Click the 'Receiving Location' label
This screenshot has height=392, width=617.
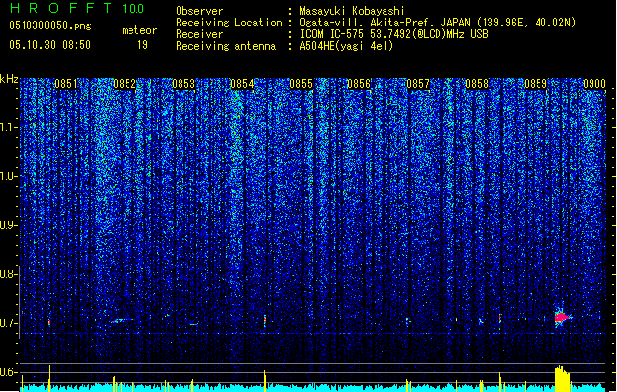229,23
